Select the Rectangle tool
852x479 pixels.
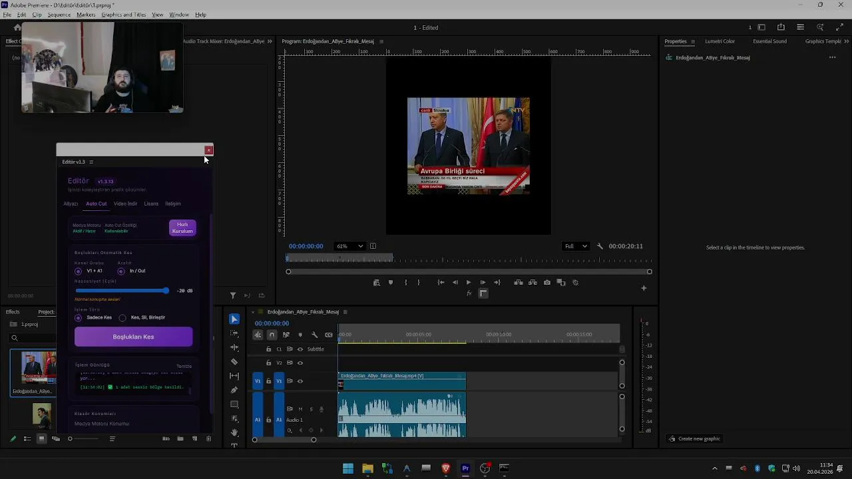[234, 404]
